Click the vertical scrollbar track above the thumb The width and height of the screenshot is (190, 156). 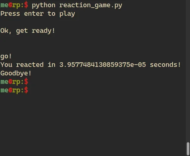[x=188, y=71]
